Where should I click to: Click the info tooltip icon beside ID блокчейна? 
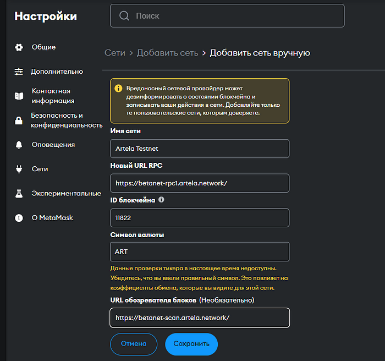[x=161, y=200]
